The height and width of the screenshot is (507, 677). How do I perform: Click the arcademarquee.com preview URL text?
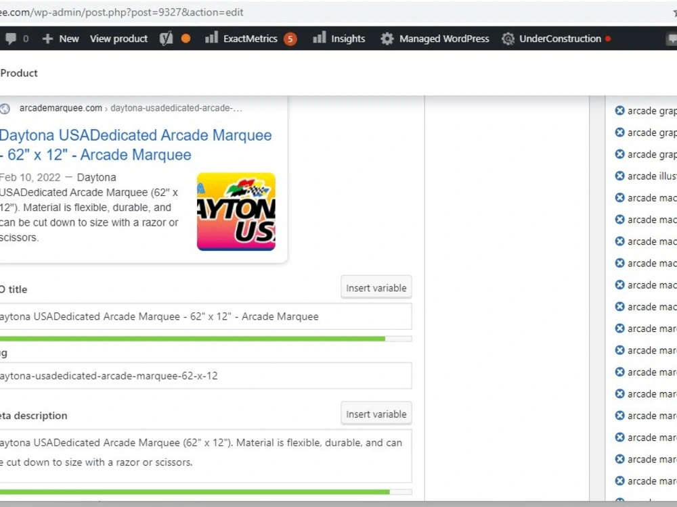click(x=60, y=108)
